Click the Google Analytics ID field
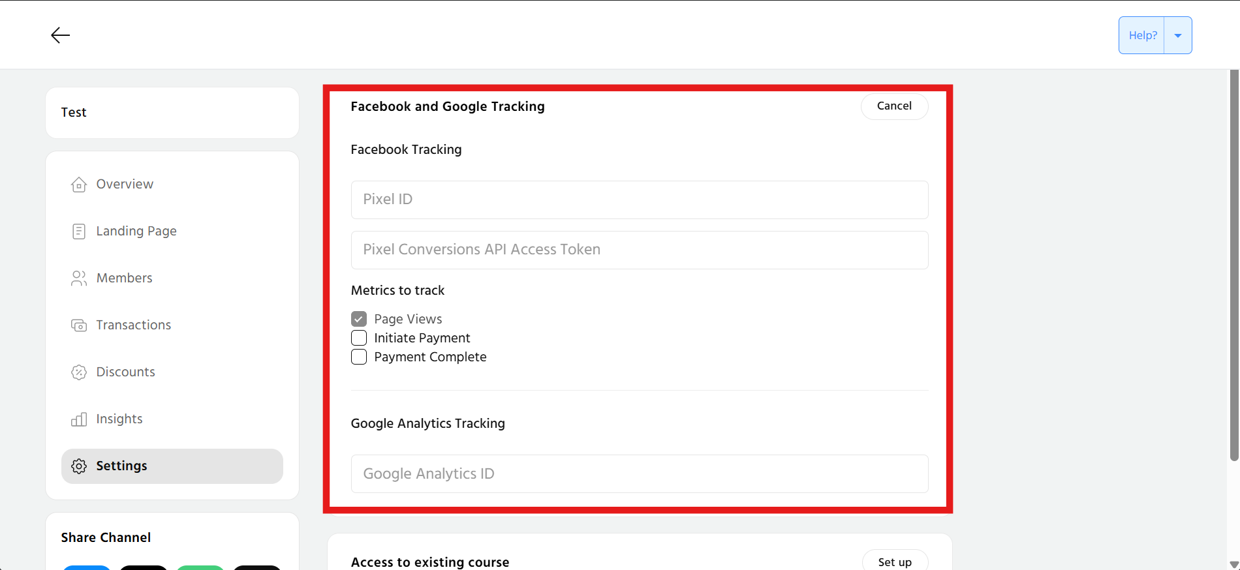This screenshot has width=1240, height=570. click(639, 474)
